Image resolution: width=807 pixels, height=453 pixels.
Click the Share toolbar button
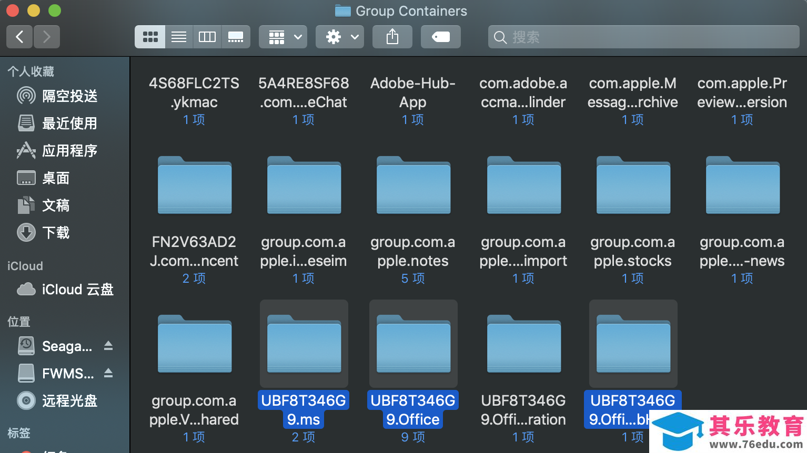392,37
